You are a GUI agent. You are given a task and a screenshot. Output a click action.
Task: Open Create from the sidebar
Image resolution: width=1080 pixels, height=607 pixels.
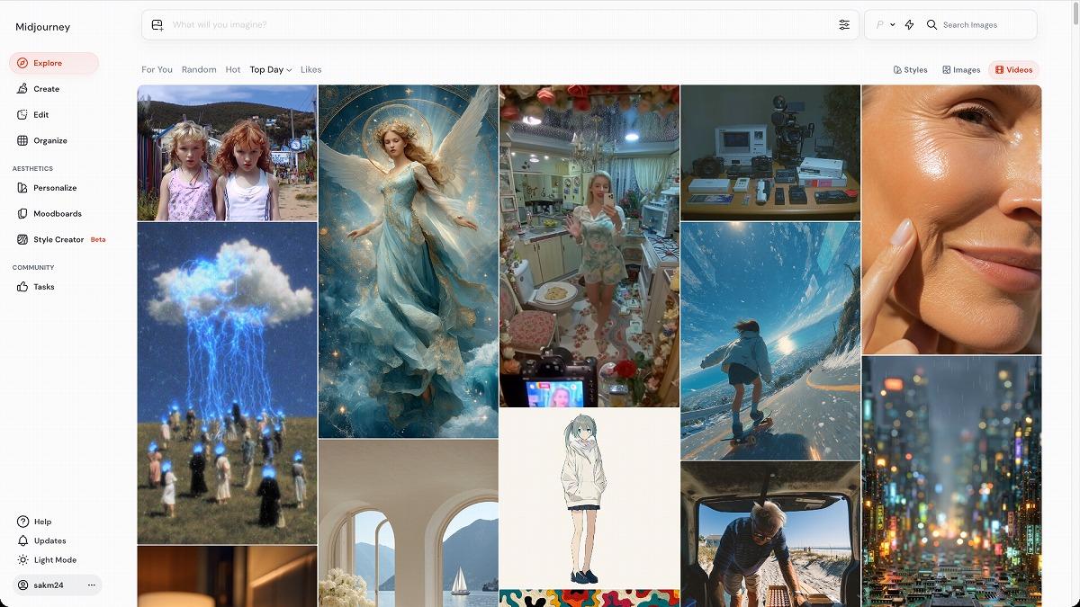tap(46, 89)
